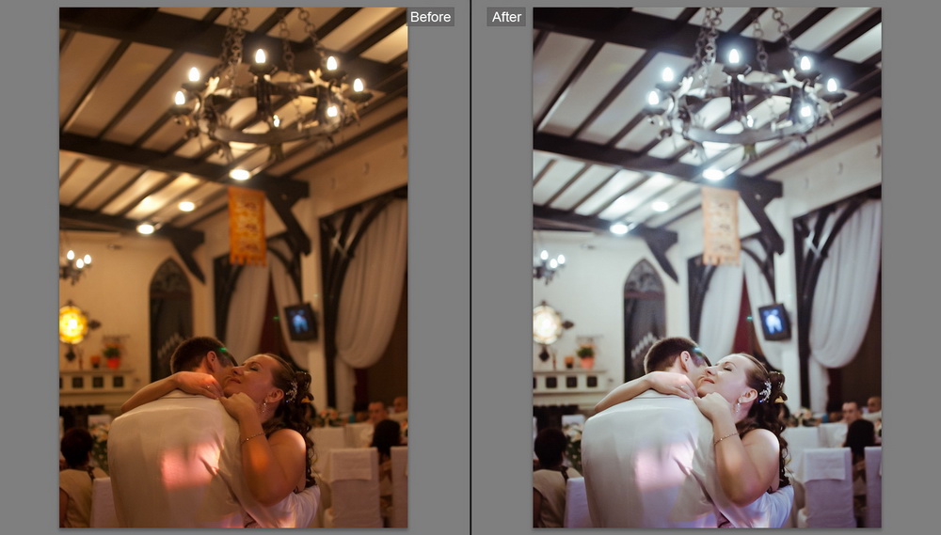Viewport: 941px width, 535px height.
Task: Click the flower pot on shelf in After photo
Action: 586,355
